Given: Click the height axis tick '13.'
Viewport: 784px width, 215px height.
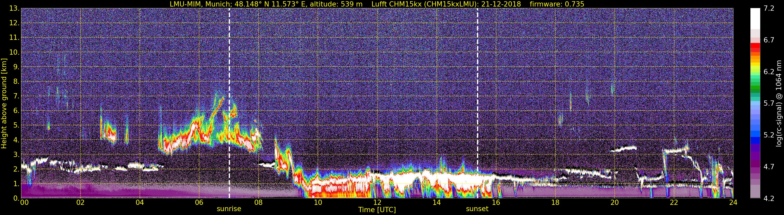Looking at the screenshot, I should (14, 9).
